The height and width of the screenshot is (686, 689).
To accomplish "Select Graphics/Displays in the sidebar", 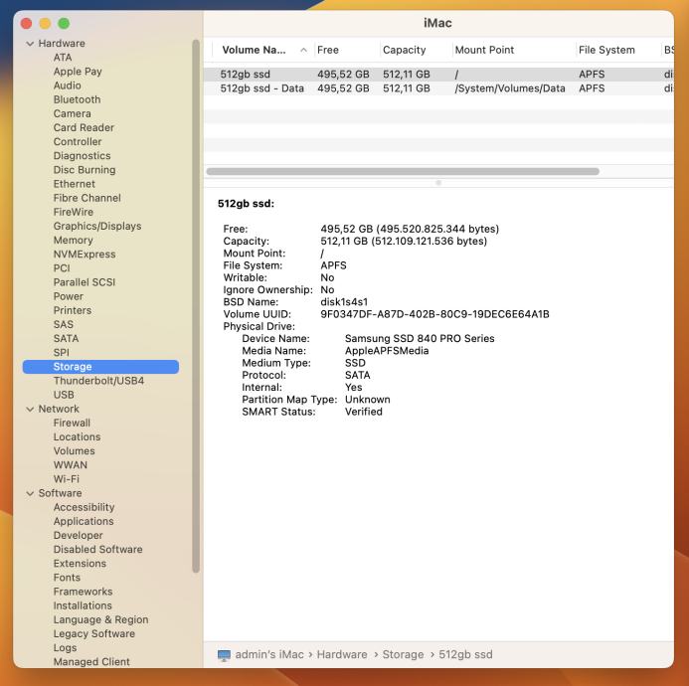I will 97,226.
